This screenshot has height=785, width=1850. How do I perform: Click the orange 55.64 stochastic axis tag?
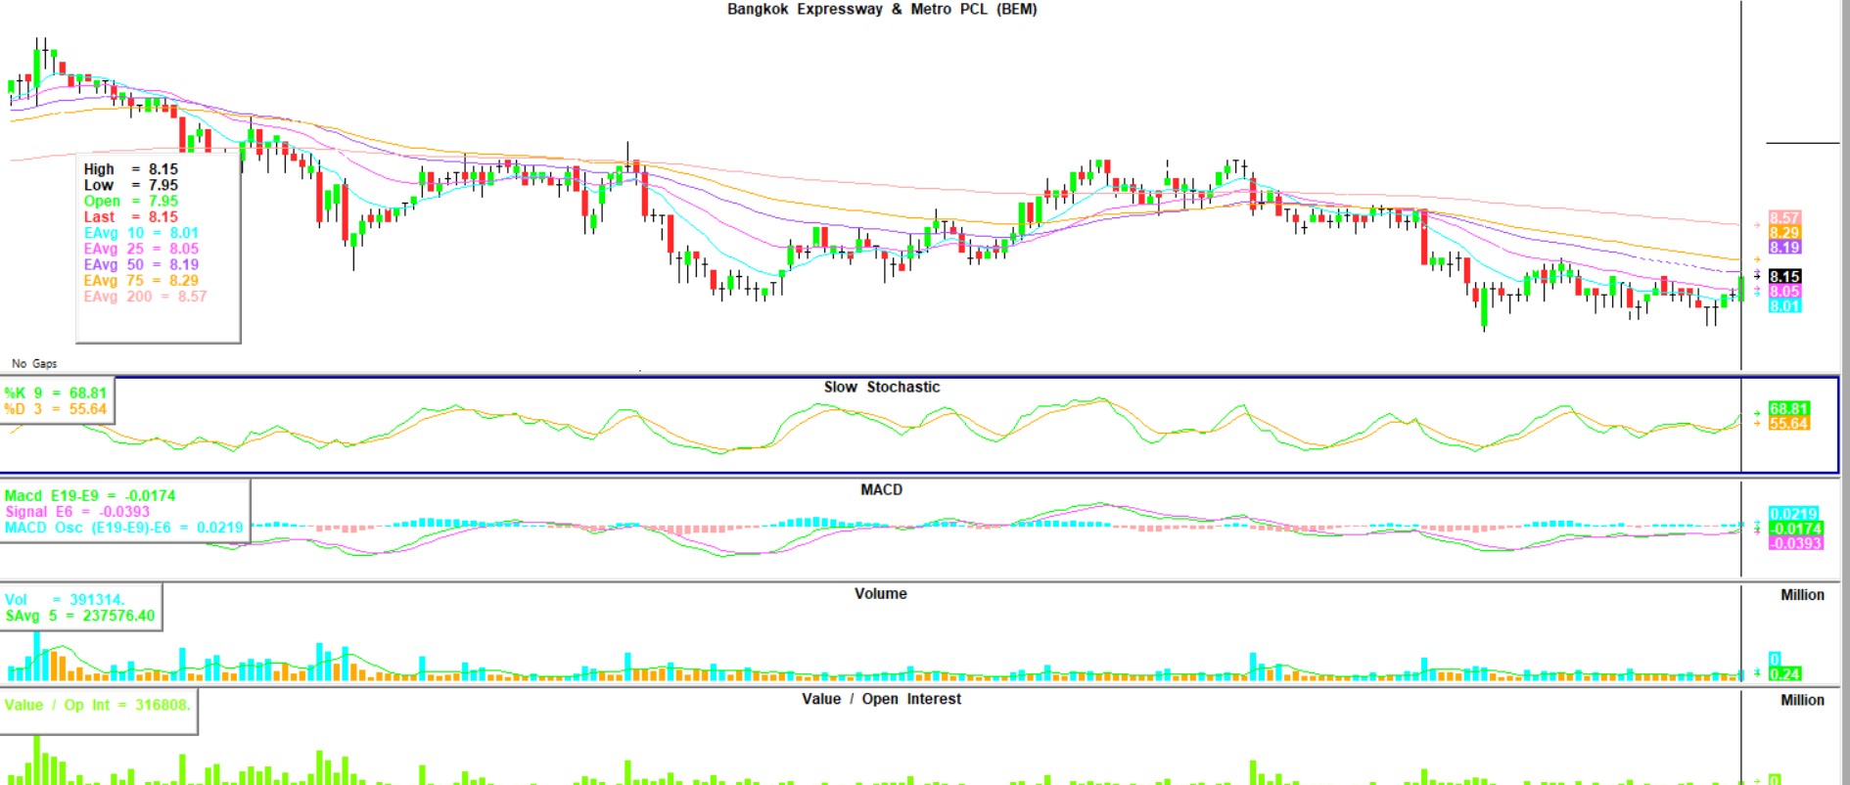point(1788,424)
